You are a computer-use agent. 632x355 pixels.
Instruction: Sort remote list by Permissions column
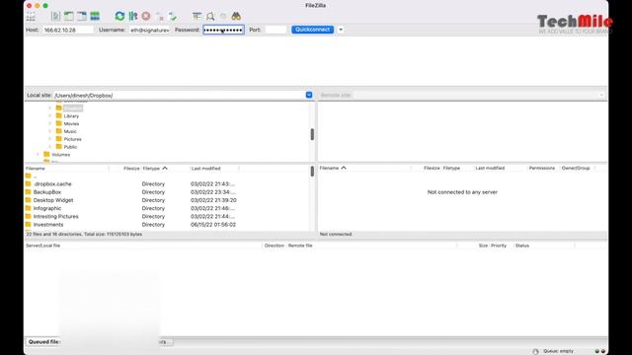point(542,168)
